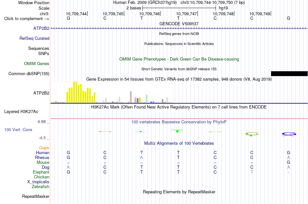The height and width of the screenshot is (204, 308).
Task: Open the OMIM Genes track label
Action: (x=36, y=63)
